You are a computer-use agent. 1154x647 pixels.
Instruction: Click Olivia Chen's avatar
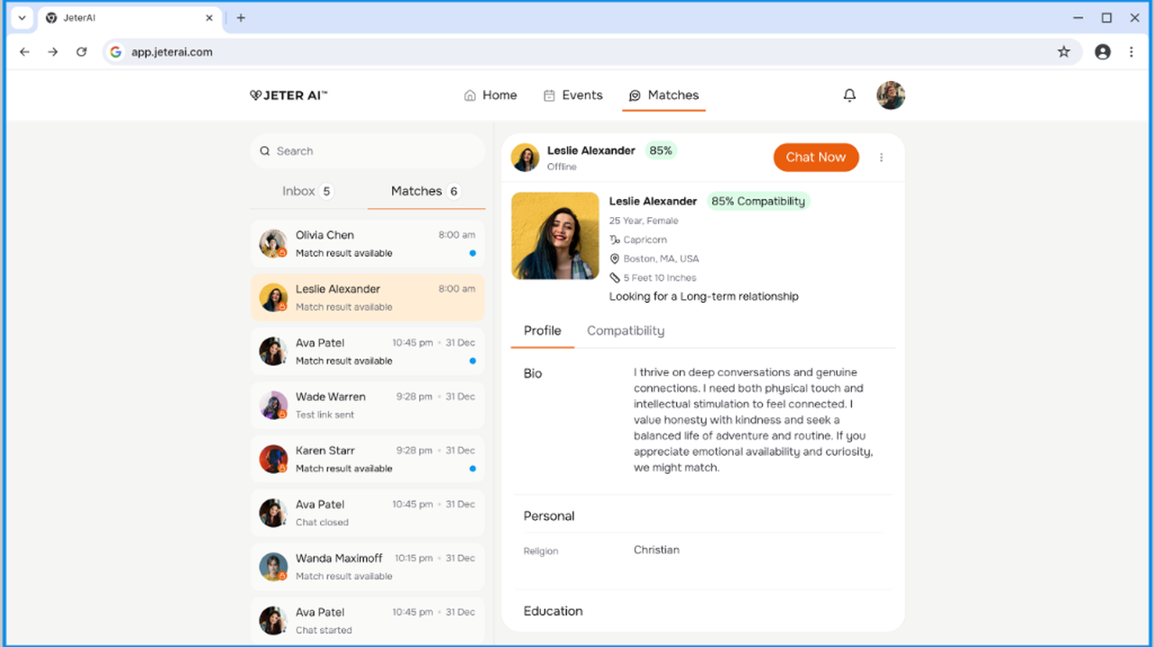coord(273,243)
